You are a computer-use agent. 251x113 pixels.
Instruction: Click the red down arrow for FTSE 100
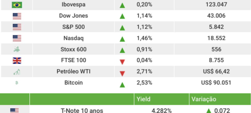pyautogui.click(x=122, y=62)
